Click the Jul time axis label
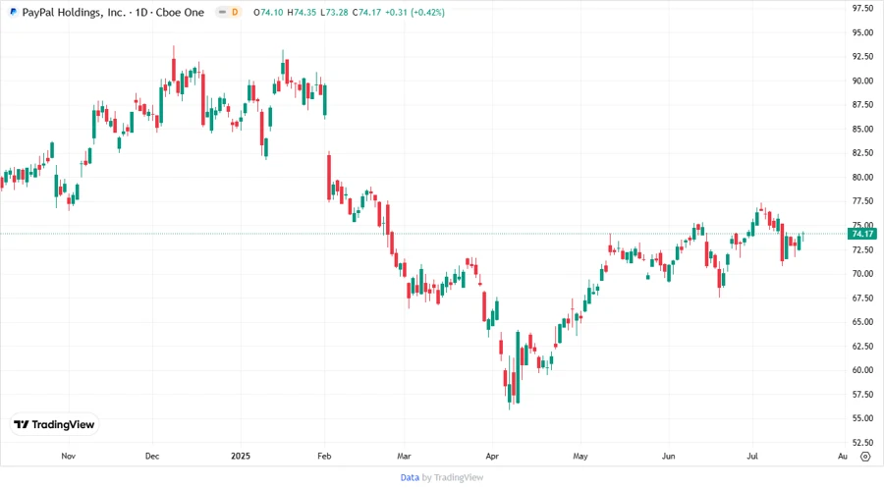884x489 pixels. (752, 456)
